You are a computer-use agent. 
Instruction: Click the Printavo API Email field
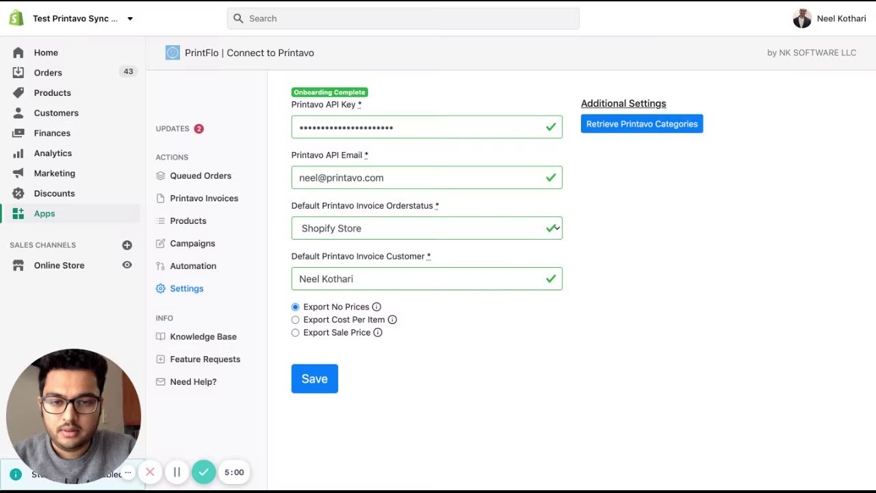click(x=426, y=178)
